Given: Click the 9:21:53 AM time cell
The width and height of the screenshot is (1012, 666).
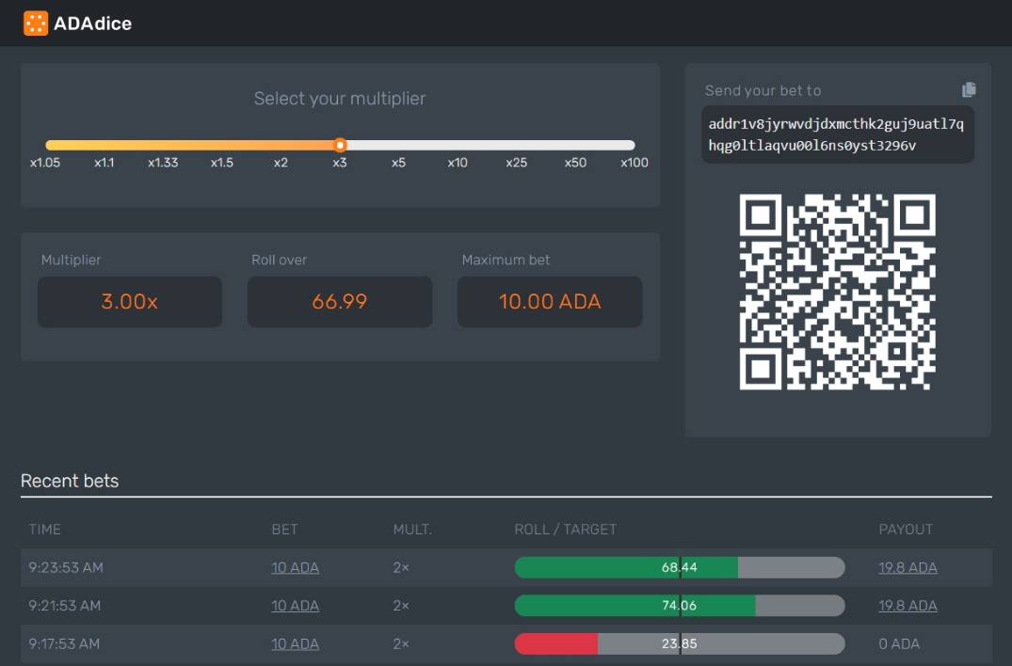Looking at the screenshot, I should click(x=65, y=606).
